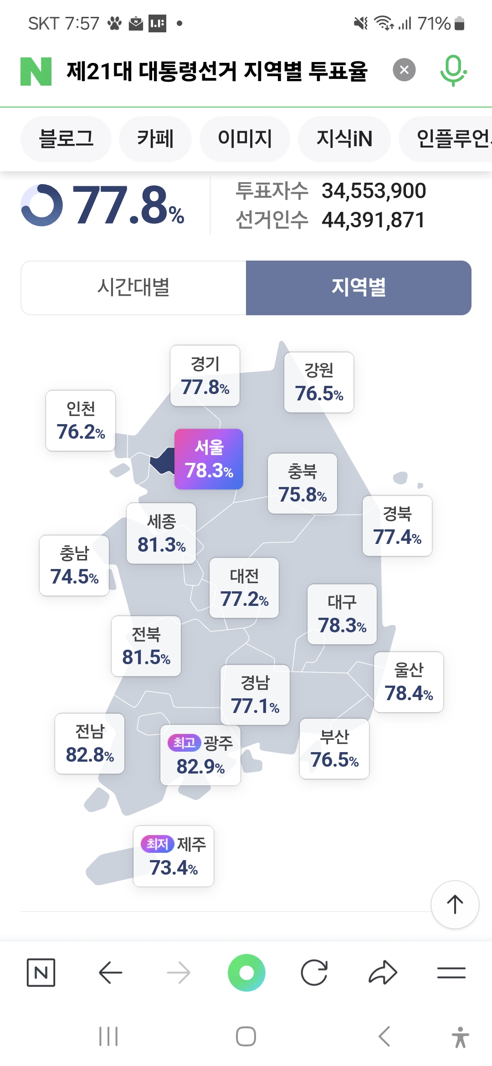Open Naver home square N icon
The height and width of the screenshot is (1066, 492).
click(x=41, y=973)
